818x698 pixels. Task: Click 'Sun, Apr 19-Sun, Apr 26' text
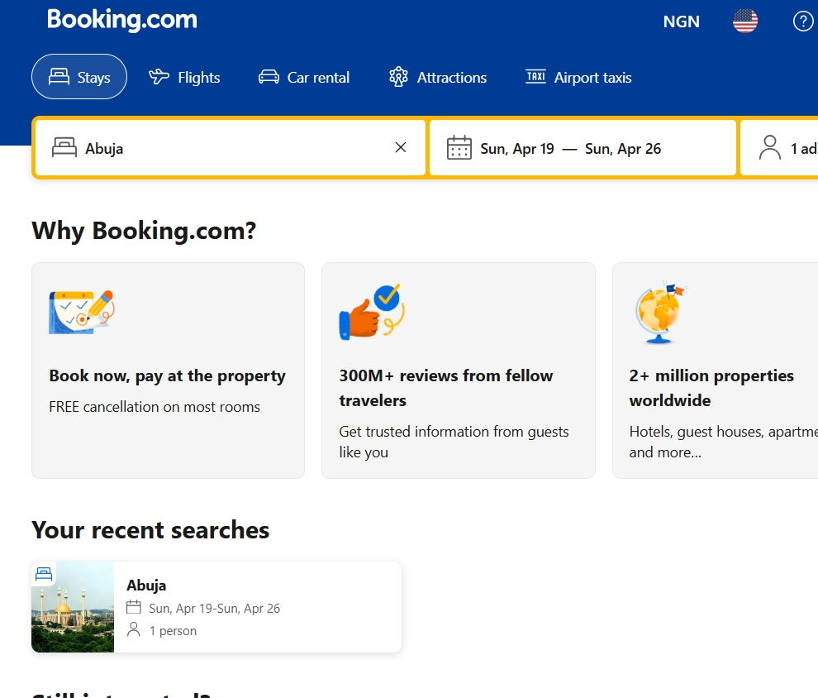tap(214, 608)
